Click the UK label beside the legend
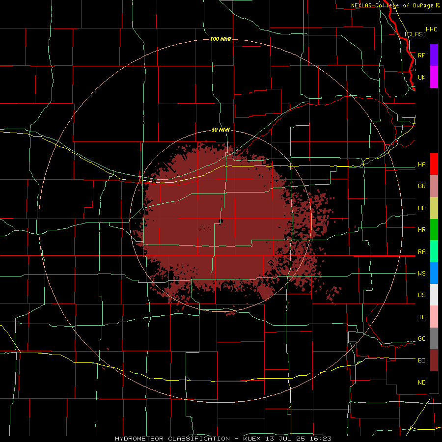Screen dimensions: 442x442 (x=421, y=77)
